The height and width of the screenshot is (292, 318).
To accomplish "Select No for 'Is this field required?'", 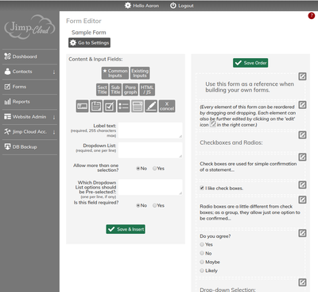I will 138,205.
